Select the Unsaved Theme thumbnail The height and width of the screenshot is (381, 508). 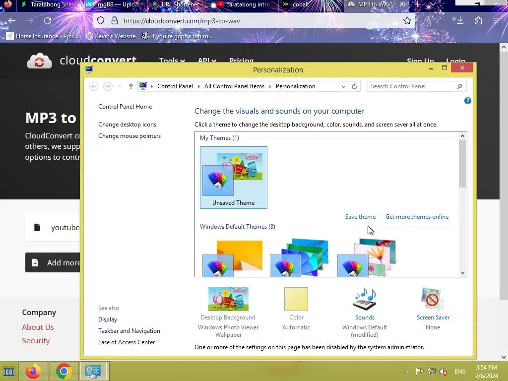(233, 178)
